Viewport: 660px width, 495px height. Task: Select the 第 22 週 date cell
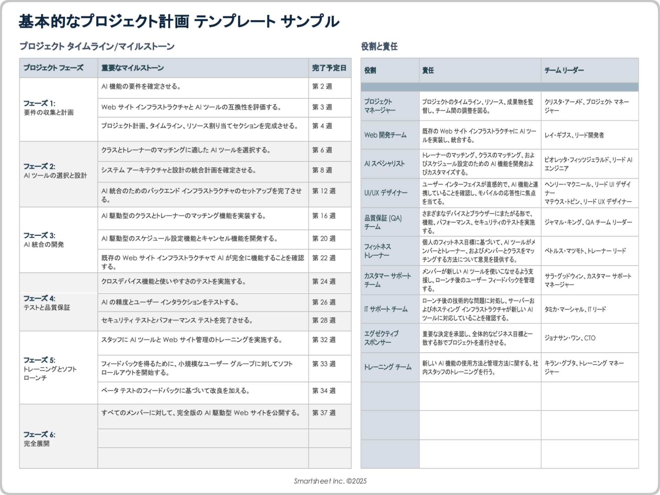[330, 261]
